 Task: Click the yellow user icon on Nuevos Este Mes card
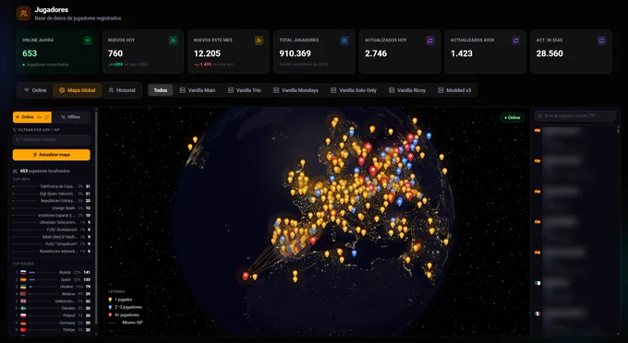tap(259, 41)
